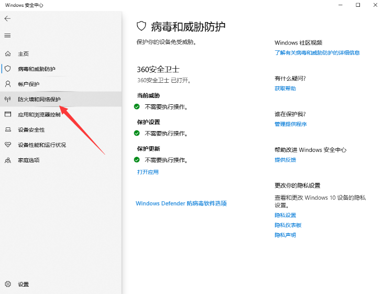Click the settings gear icon

[x=7, y=284]
